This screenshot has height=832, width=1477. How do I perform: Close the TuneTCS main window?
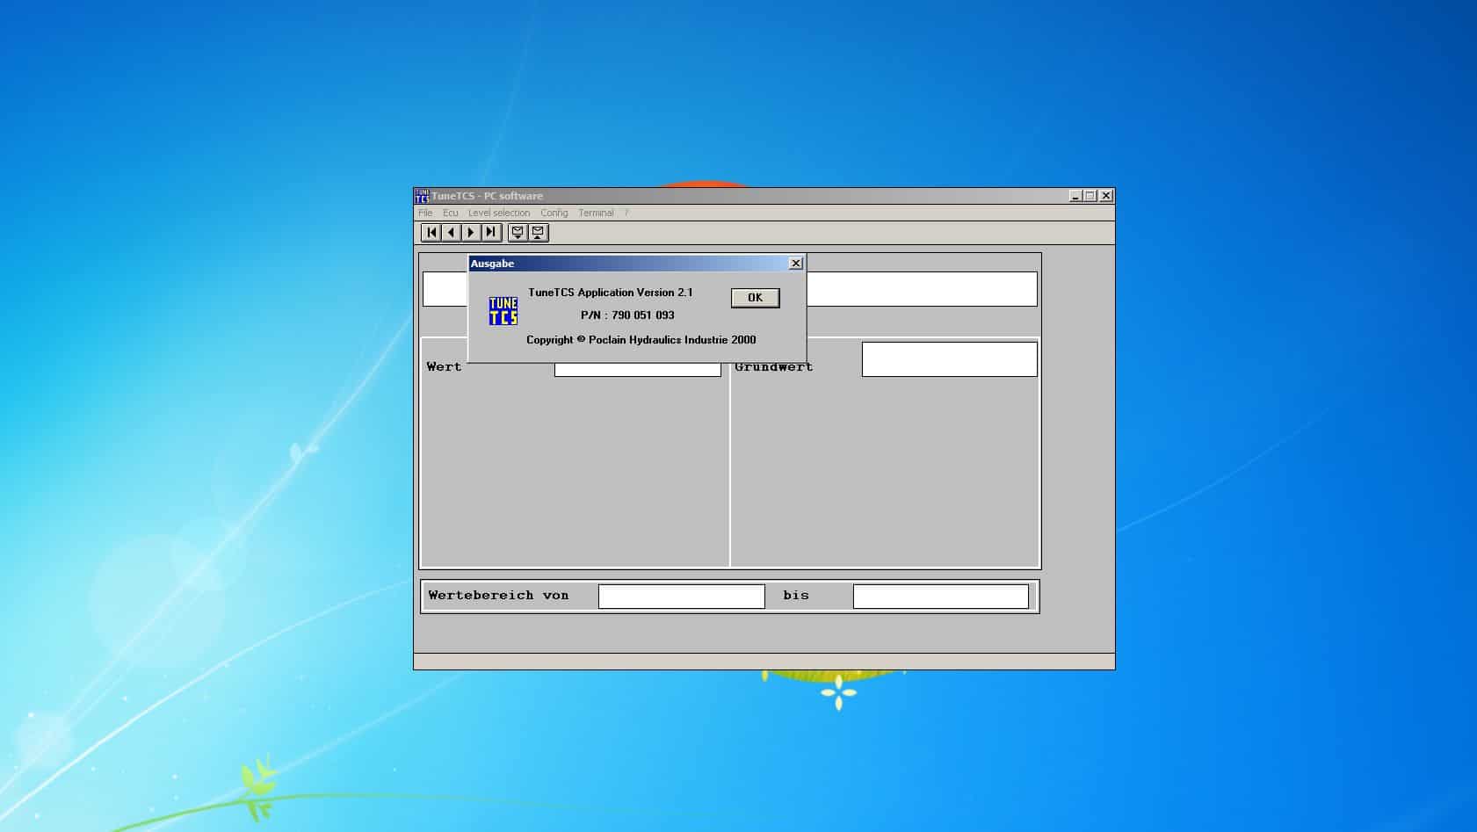pyautogui.click(x=1106, y=196)
